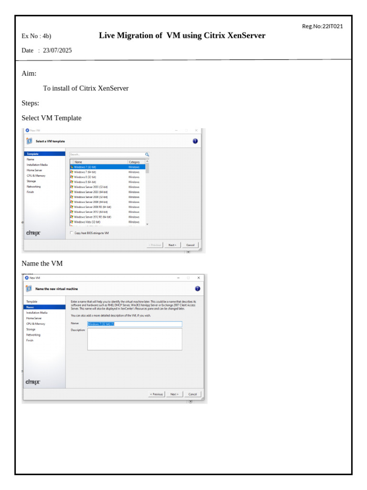
Task: Click Windows flag icon of 'Windows 7 (64-bit)' row
Action: click(72, 172)
